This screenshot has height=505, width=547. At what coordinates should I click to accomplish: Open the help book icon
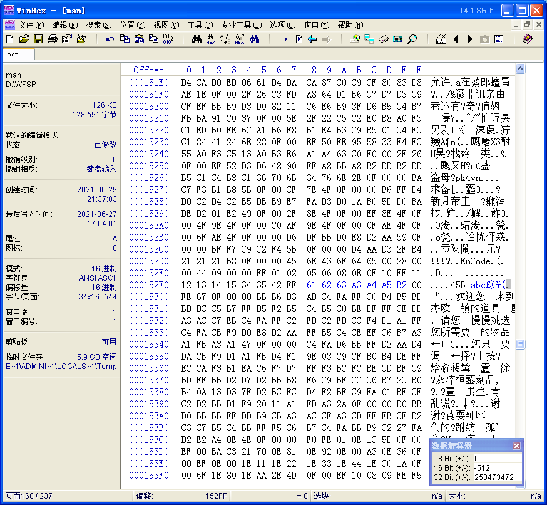(527, 39)
